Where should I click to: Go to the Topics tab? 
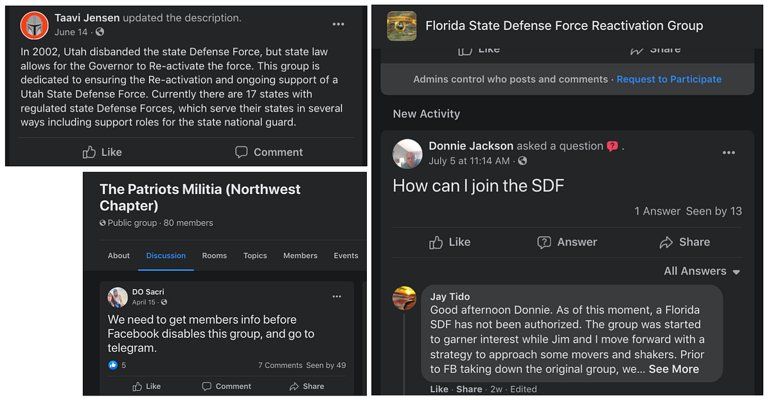(255, 256)
